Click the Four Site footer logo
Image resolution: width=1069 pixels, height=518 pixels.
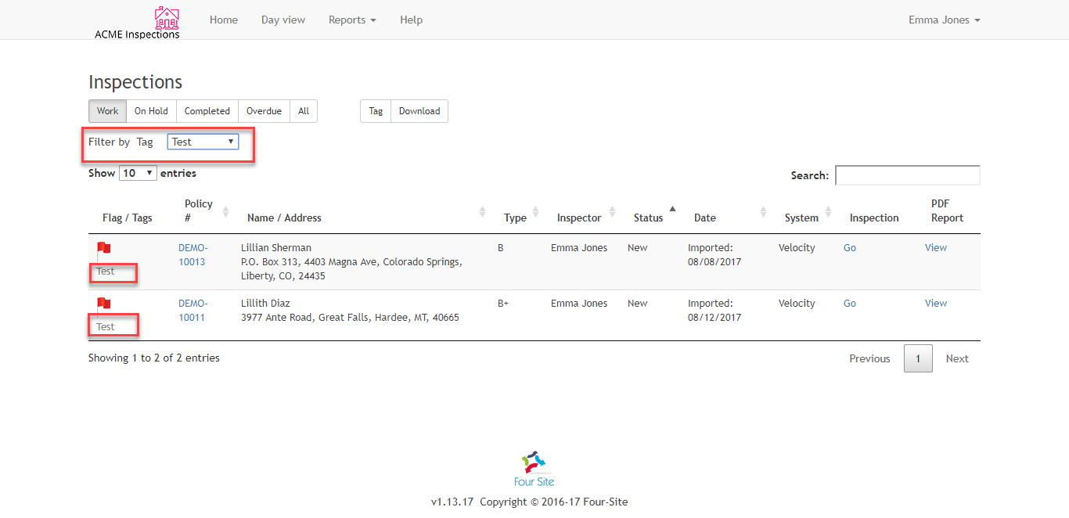pyautogui.click(x=534, y=461)
